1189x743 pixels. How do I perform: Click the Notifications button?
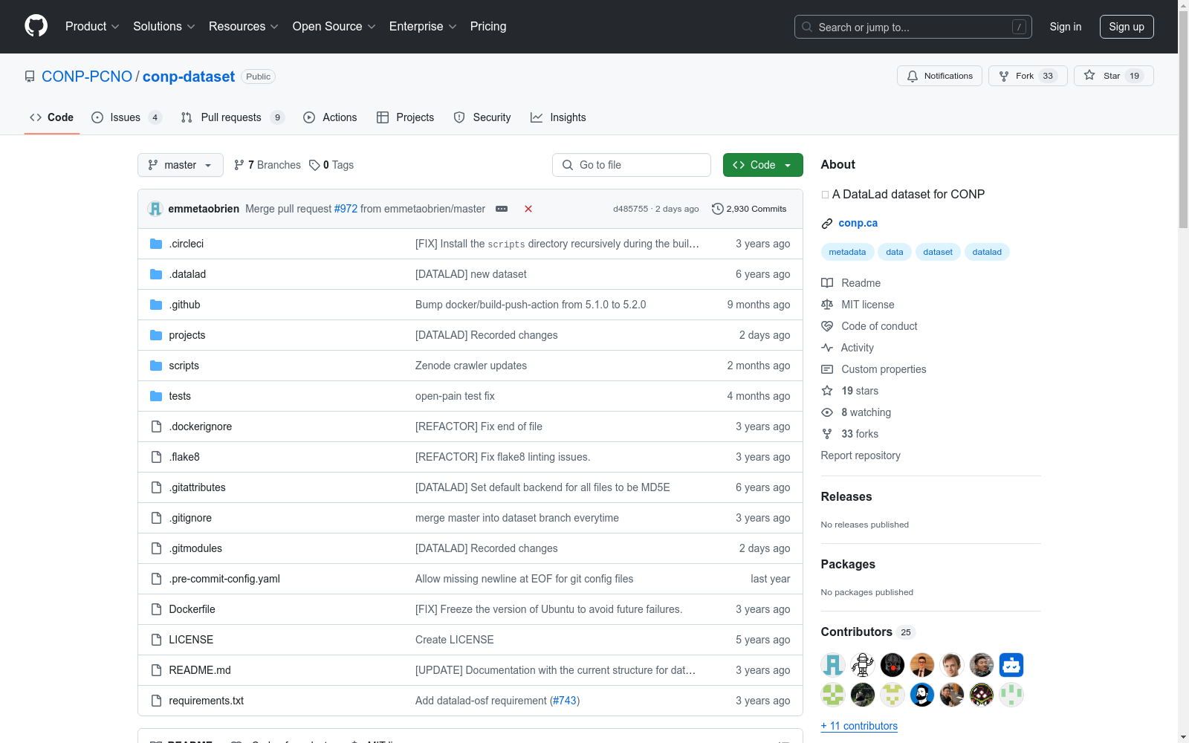(x=940, y=76)
